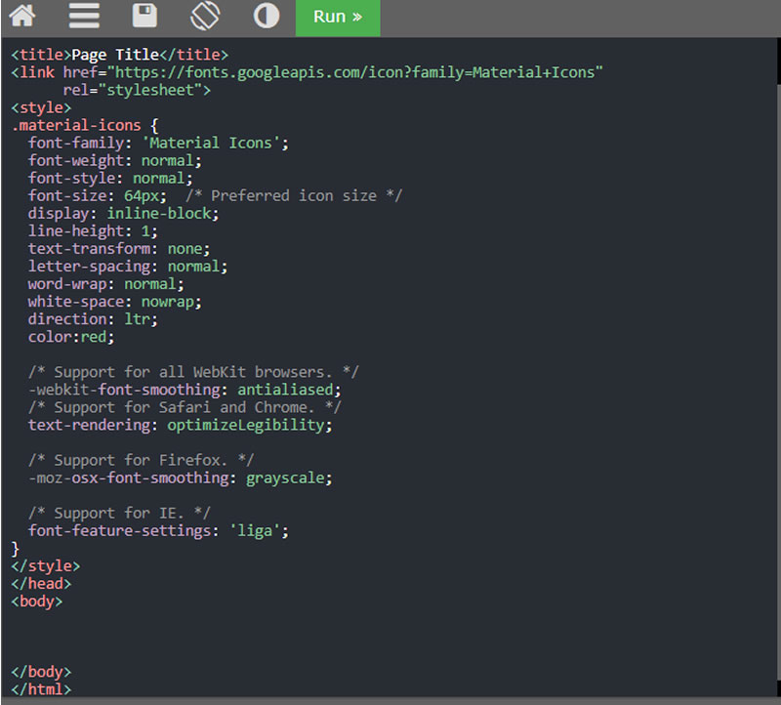Click the closing </html> tag

(x=41, y=689)
